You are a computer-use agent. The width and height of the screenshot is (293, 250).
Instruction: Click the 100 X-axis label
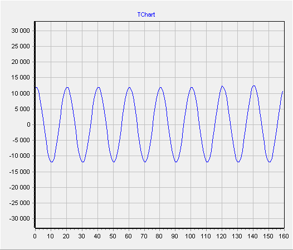coord(190,237)
